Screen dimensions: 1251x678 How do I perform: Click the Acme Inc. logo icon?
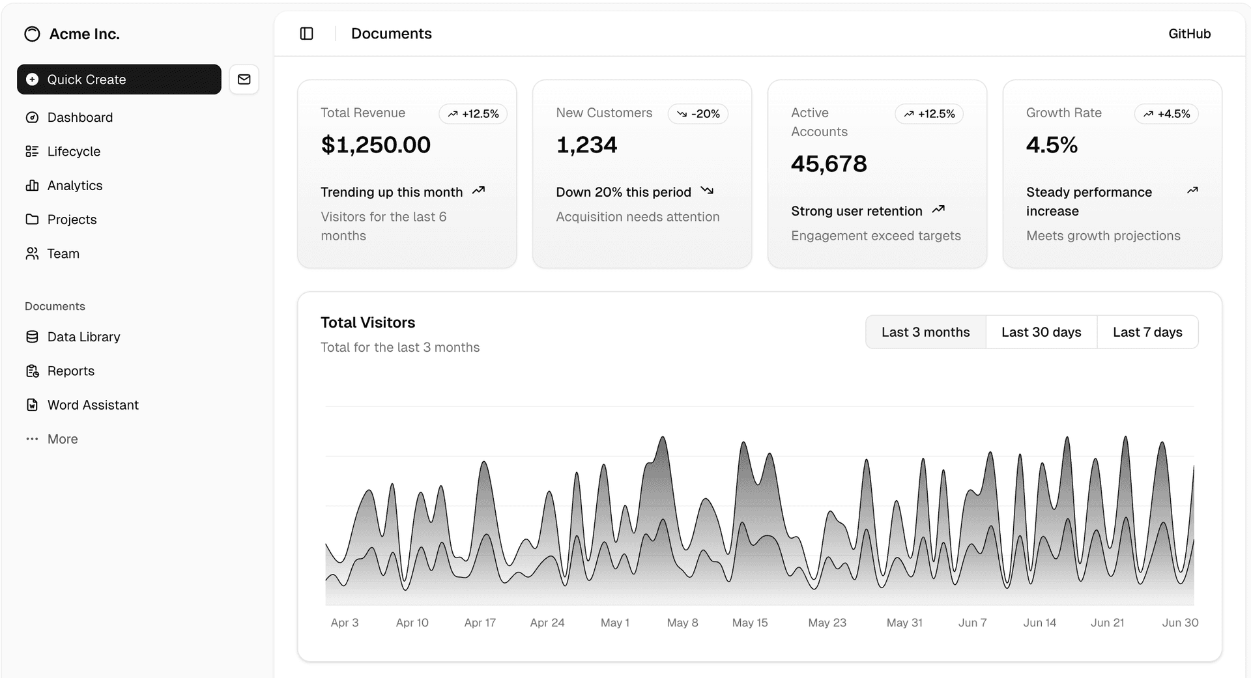[32, 34]
